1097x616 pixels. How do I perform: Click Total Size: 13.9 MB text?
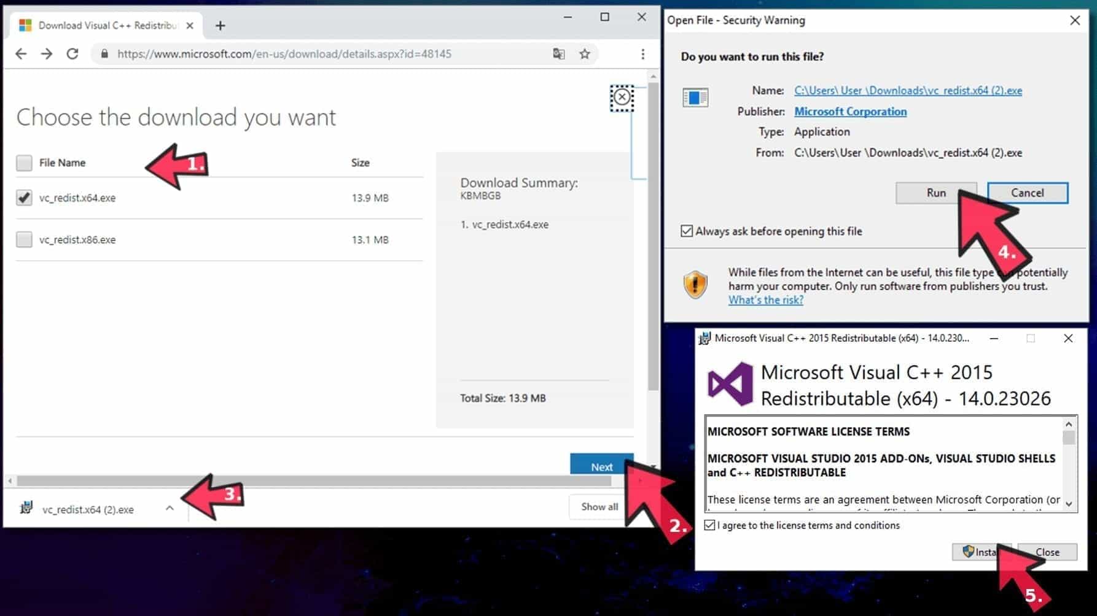click(x=502, y=398)
